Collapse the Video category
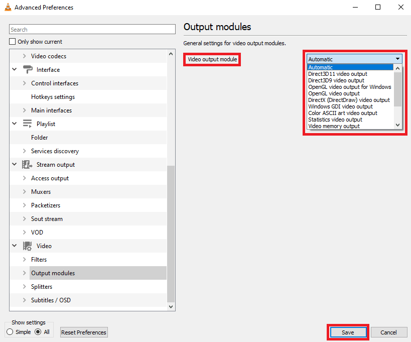 (15, 246)
